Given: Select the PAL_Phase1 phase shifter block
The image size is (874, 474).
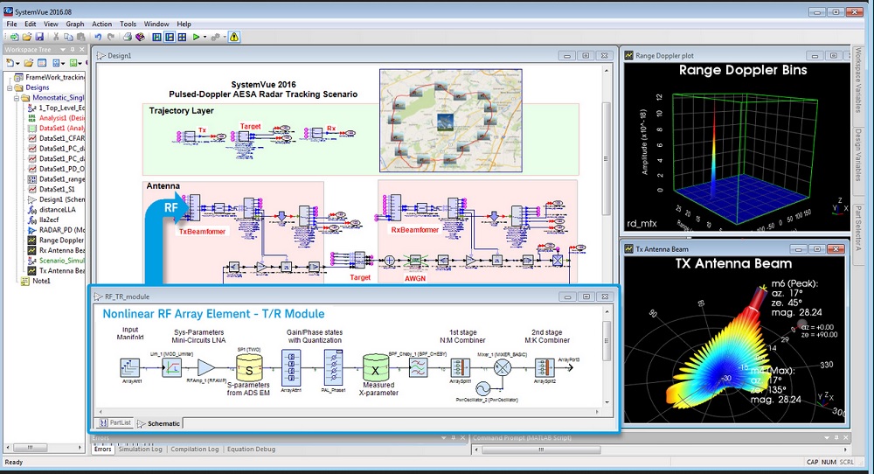Looking at the screenshot, I should click(333, 367).
